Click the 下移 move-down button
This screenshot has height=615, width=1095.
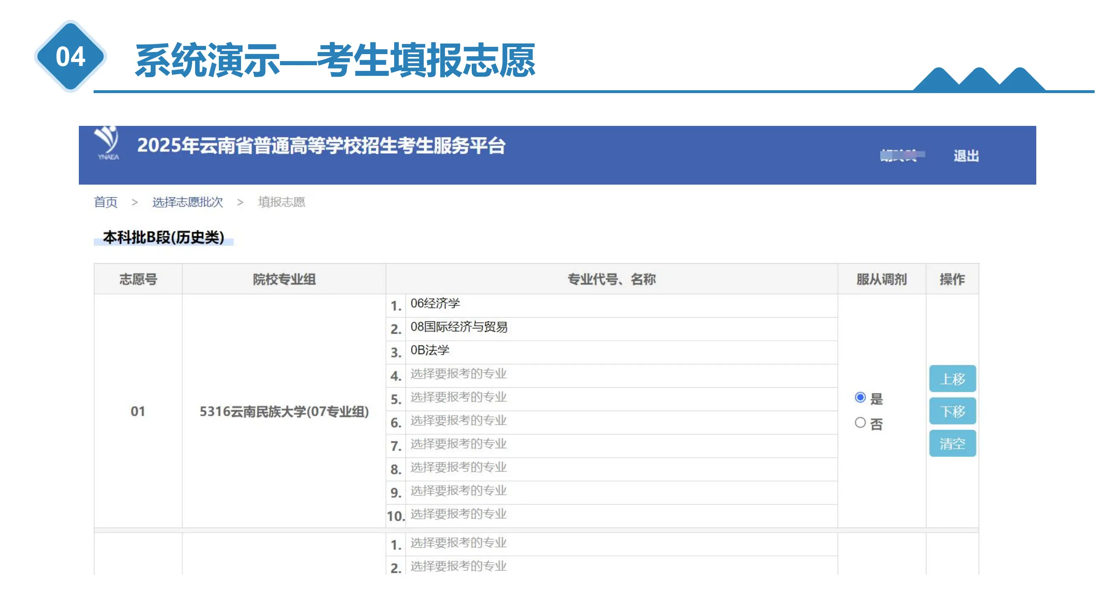click(952, 411)
